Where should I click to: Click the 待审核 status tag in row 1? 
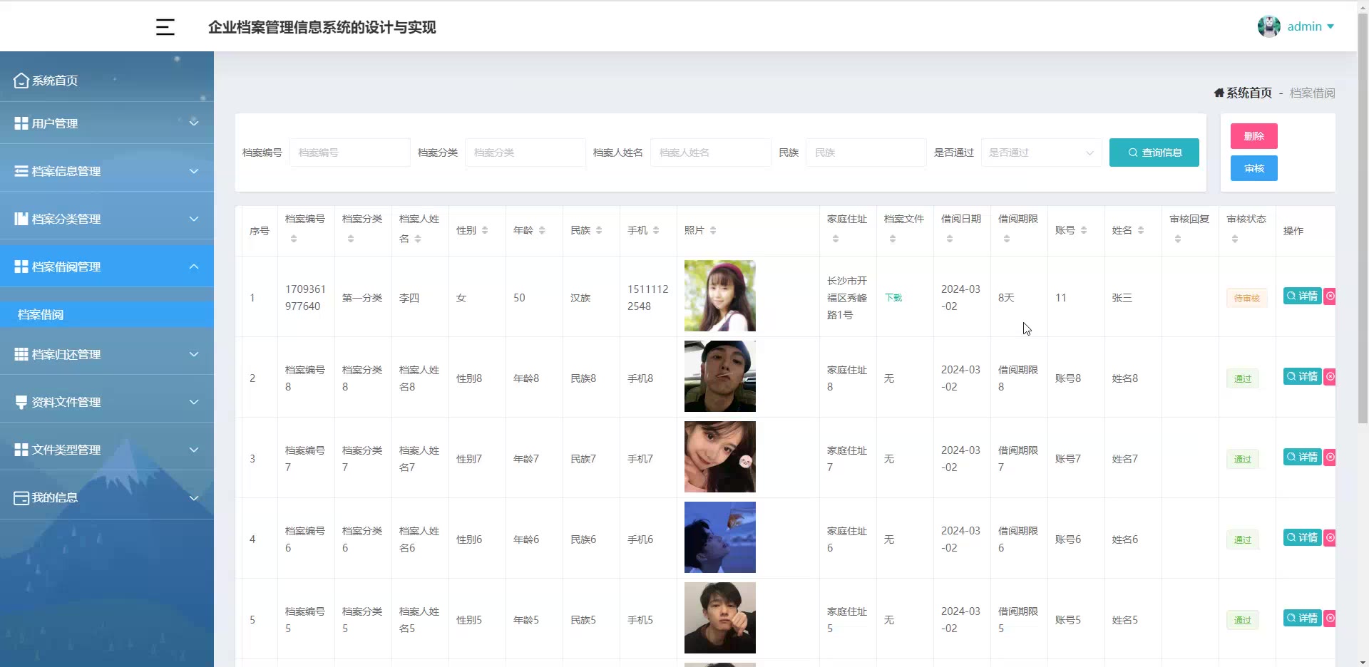coord(1246,298)
